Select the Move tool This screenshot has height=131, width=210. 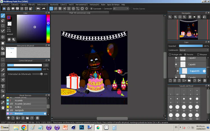3,37
